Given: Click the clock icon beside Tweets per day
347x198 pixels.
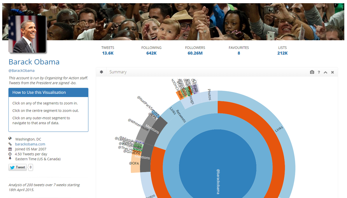Looking at the screenshot, I should (x=10, y=154).
